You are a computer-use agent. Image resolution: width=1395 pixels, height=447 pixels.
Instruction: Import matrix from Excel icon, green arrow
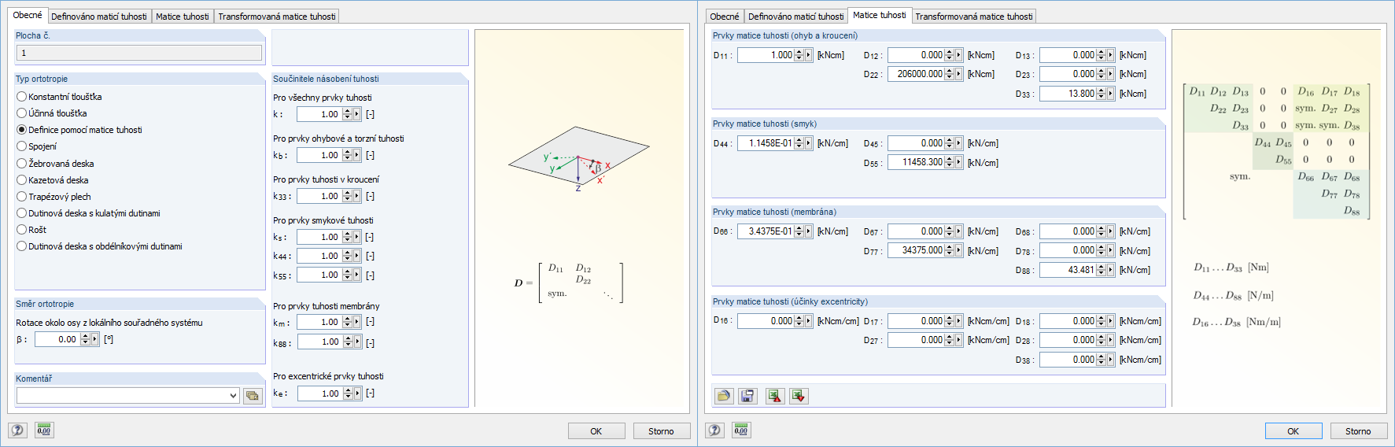point(799,396)
